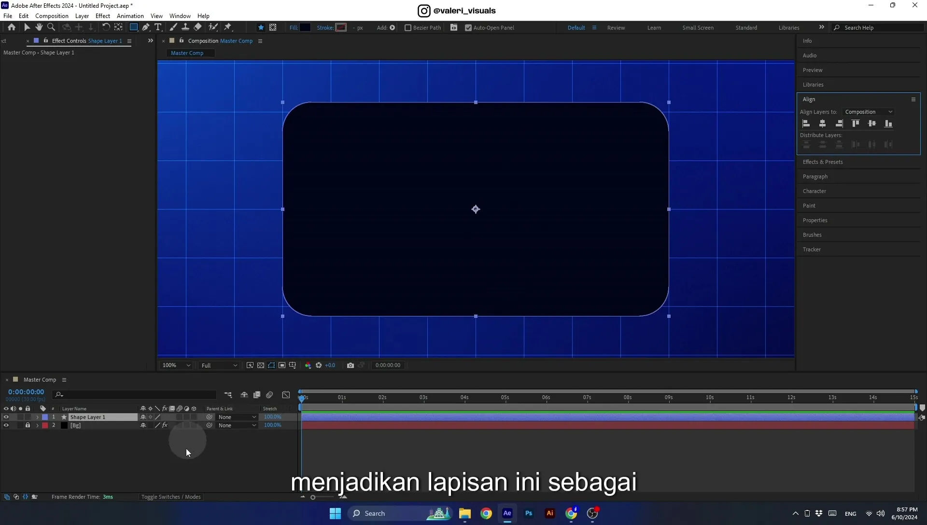The width and height of the screenshot is (927, 525).
Task: Click the Home icon in toolbar
Action: coord(12,28)
